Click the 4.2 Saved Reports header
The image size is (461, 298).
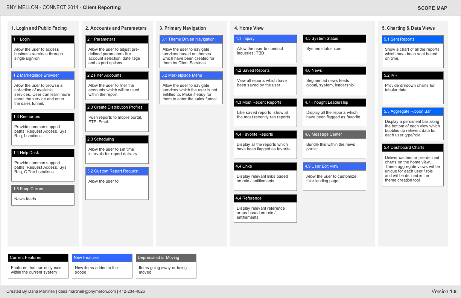tap(265, 71)
